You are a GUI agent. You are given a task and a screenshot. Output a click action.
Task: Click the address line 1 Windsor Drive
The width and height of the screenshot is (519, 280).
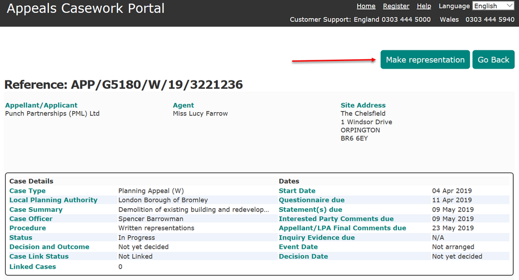(x=366, y=122)
